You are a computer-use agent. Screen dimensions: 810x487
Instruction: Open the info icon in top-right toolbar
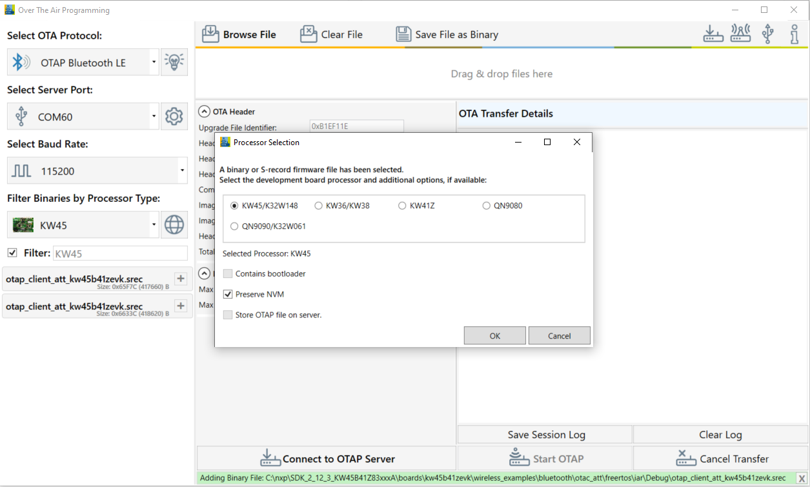pos(795,34)
